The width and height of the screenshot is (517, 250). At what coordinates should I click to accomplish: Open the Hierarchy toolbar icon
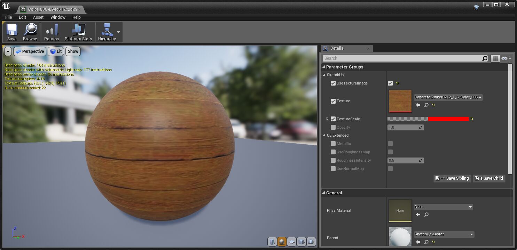[106, 32]
